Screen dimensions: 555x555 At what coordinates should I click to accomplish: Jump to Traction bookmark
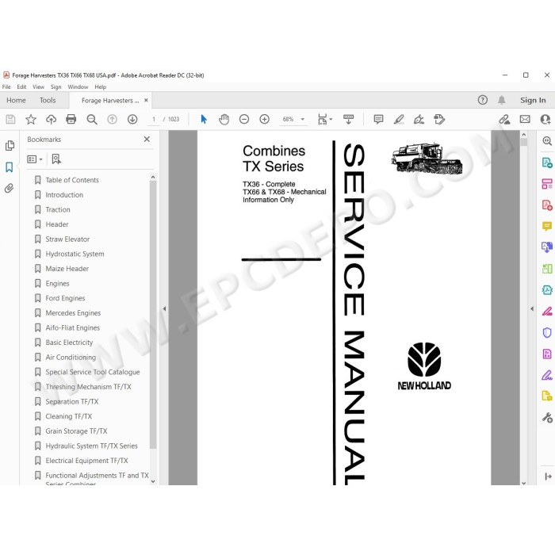click(58, 210)
